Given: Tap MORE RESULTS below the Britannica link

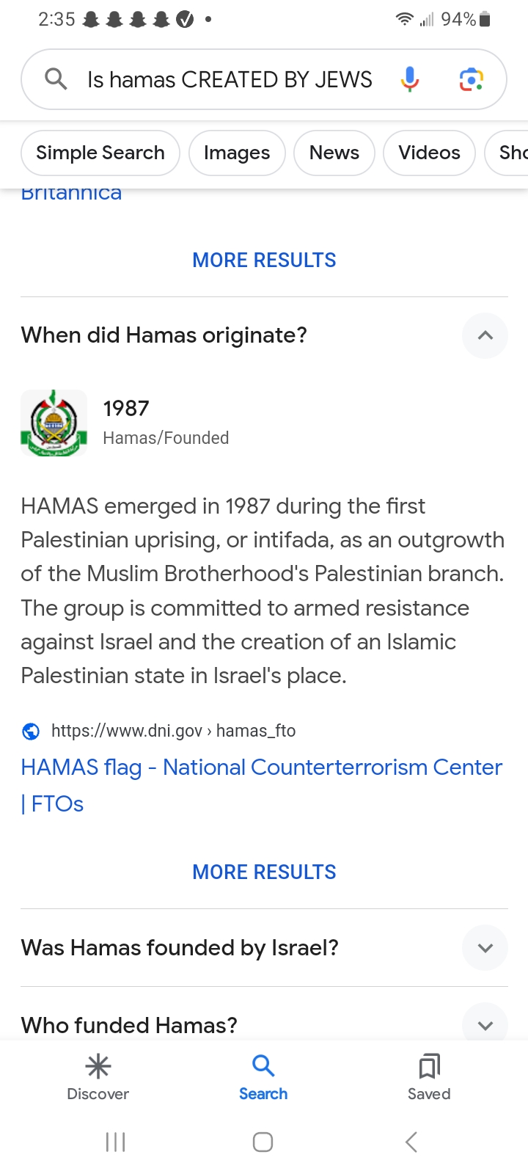Looking at the screenshot, I should (264, 260).
